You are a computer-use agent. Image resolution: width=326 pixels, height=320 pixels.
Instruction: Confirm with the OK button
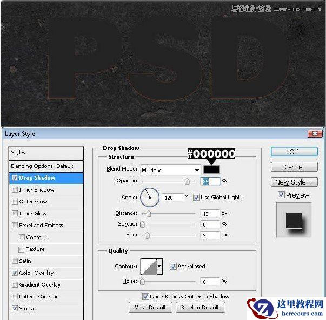coord(294,152)
